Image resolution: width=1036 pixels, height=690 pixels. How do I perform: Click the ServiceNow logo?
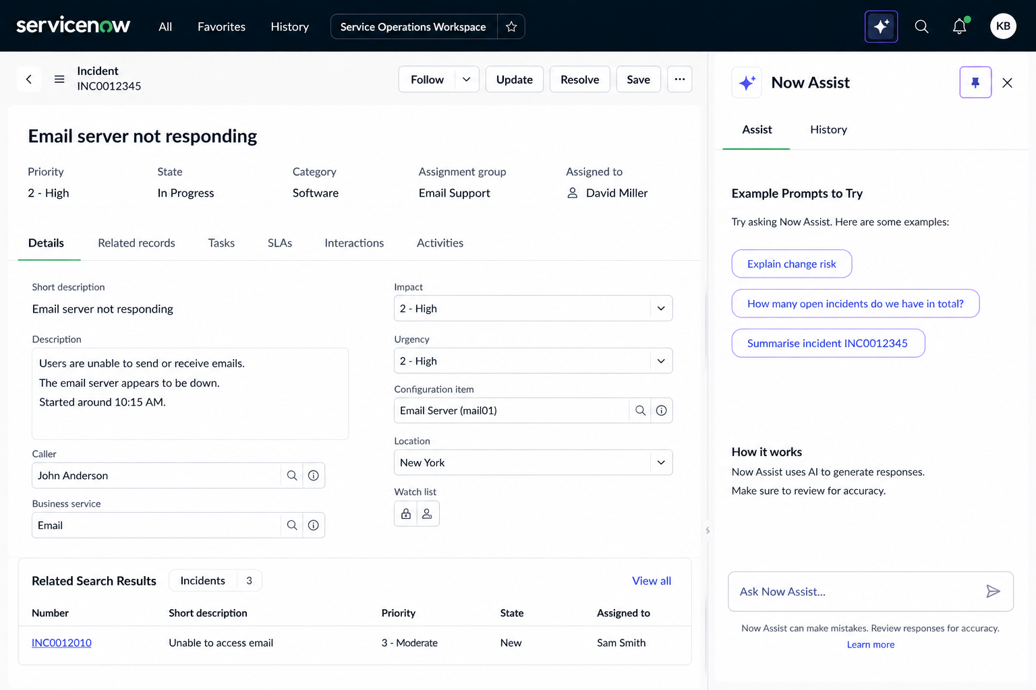tap(73, 26)
